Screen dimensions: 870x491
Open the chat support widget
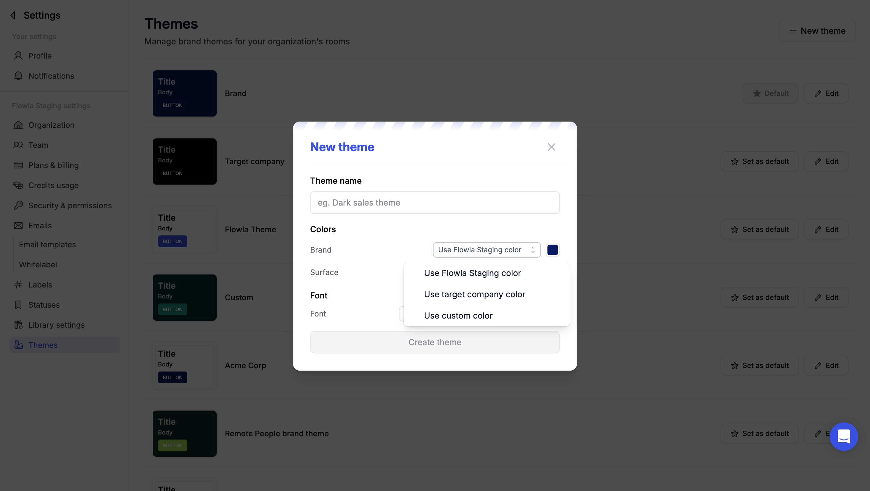[x=844, y=436]
